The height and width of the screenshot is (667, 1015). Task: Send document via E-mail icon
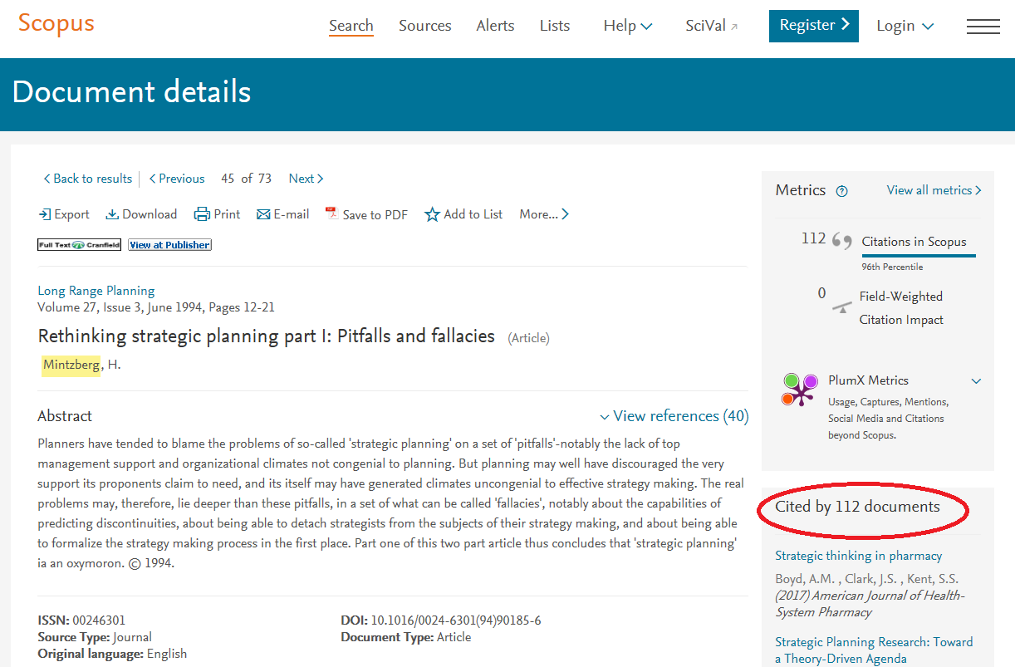[263, 214]
